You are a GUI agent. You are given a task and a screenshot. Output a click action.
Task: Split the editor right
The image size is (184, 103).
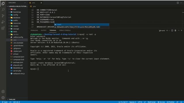point(178,3)
